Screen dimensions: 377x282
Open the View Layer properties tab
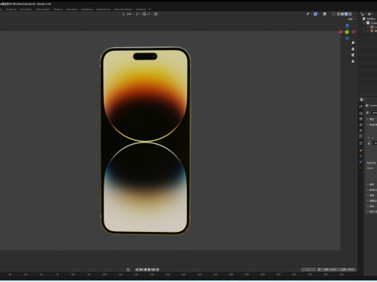pos(361,125)
